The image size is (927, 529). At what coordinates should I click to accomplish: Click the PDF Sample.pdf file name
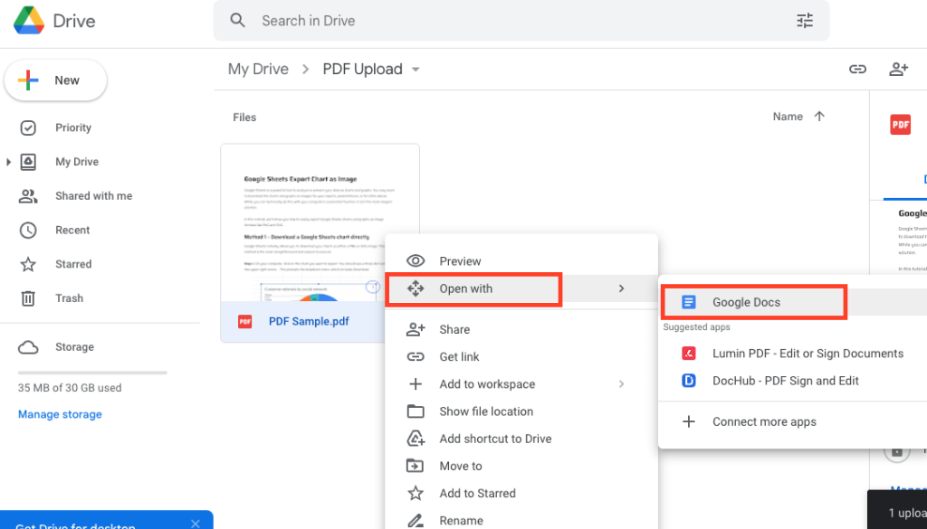click(309, 322)
